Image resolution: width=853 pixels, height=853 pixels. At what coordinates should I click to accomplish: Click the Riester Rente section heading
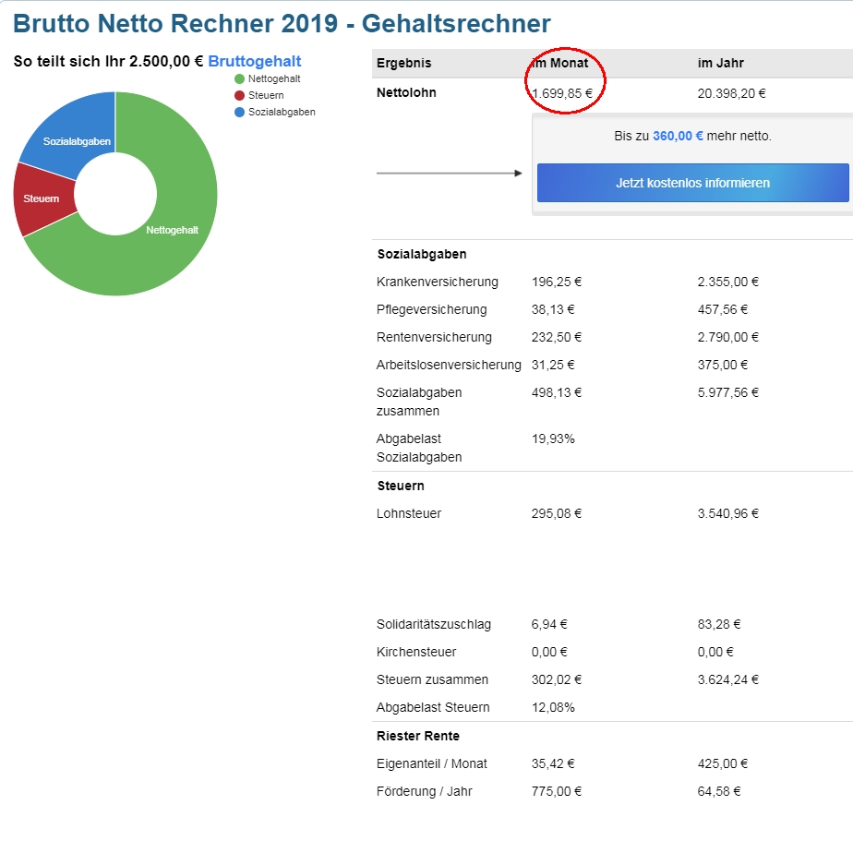[x=417, y=736]
